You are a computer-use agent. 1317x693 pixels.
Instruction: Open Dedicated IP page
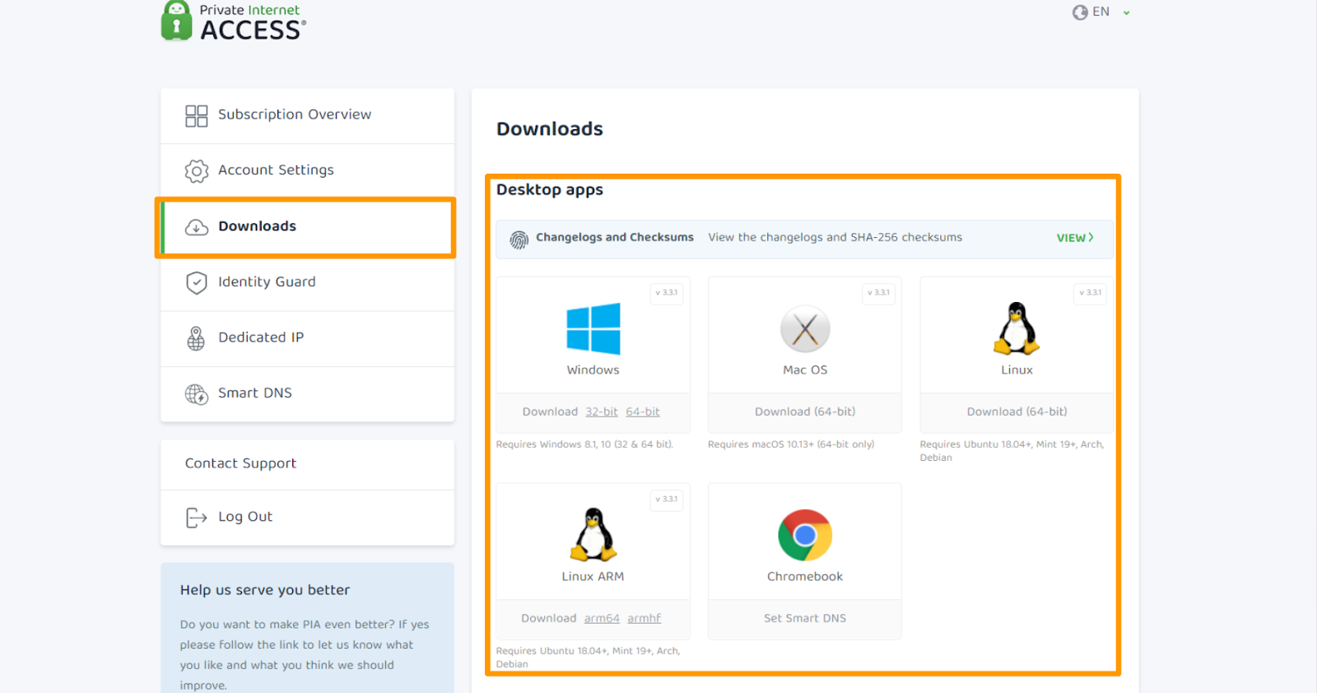[307, 338]
